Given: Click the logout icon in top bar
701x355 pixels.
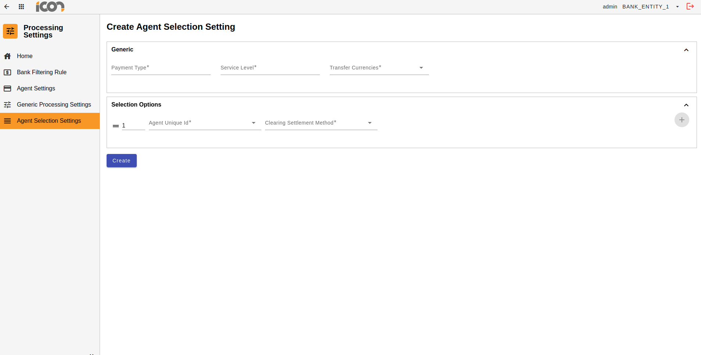Looking at the screenshot, I should point(690,6).
